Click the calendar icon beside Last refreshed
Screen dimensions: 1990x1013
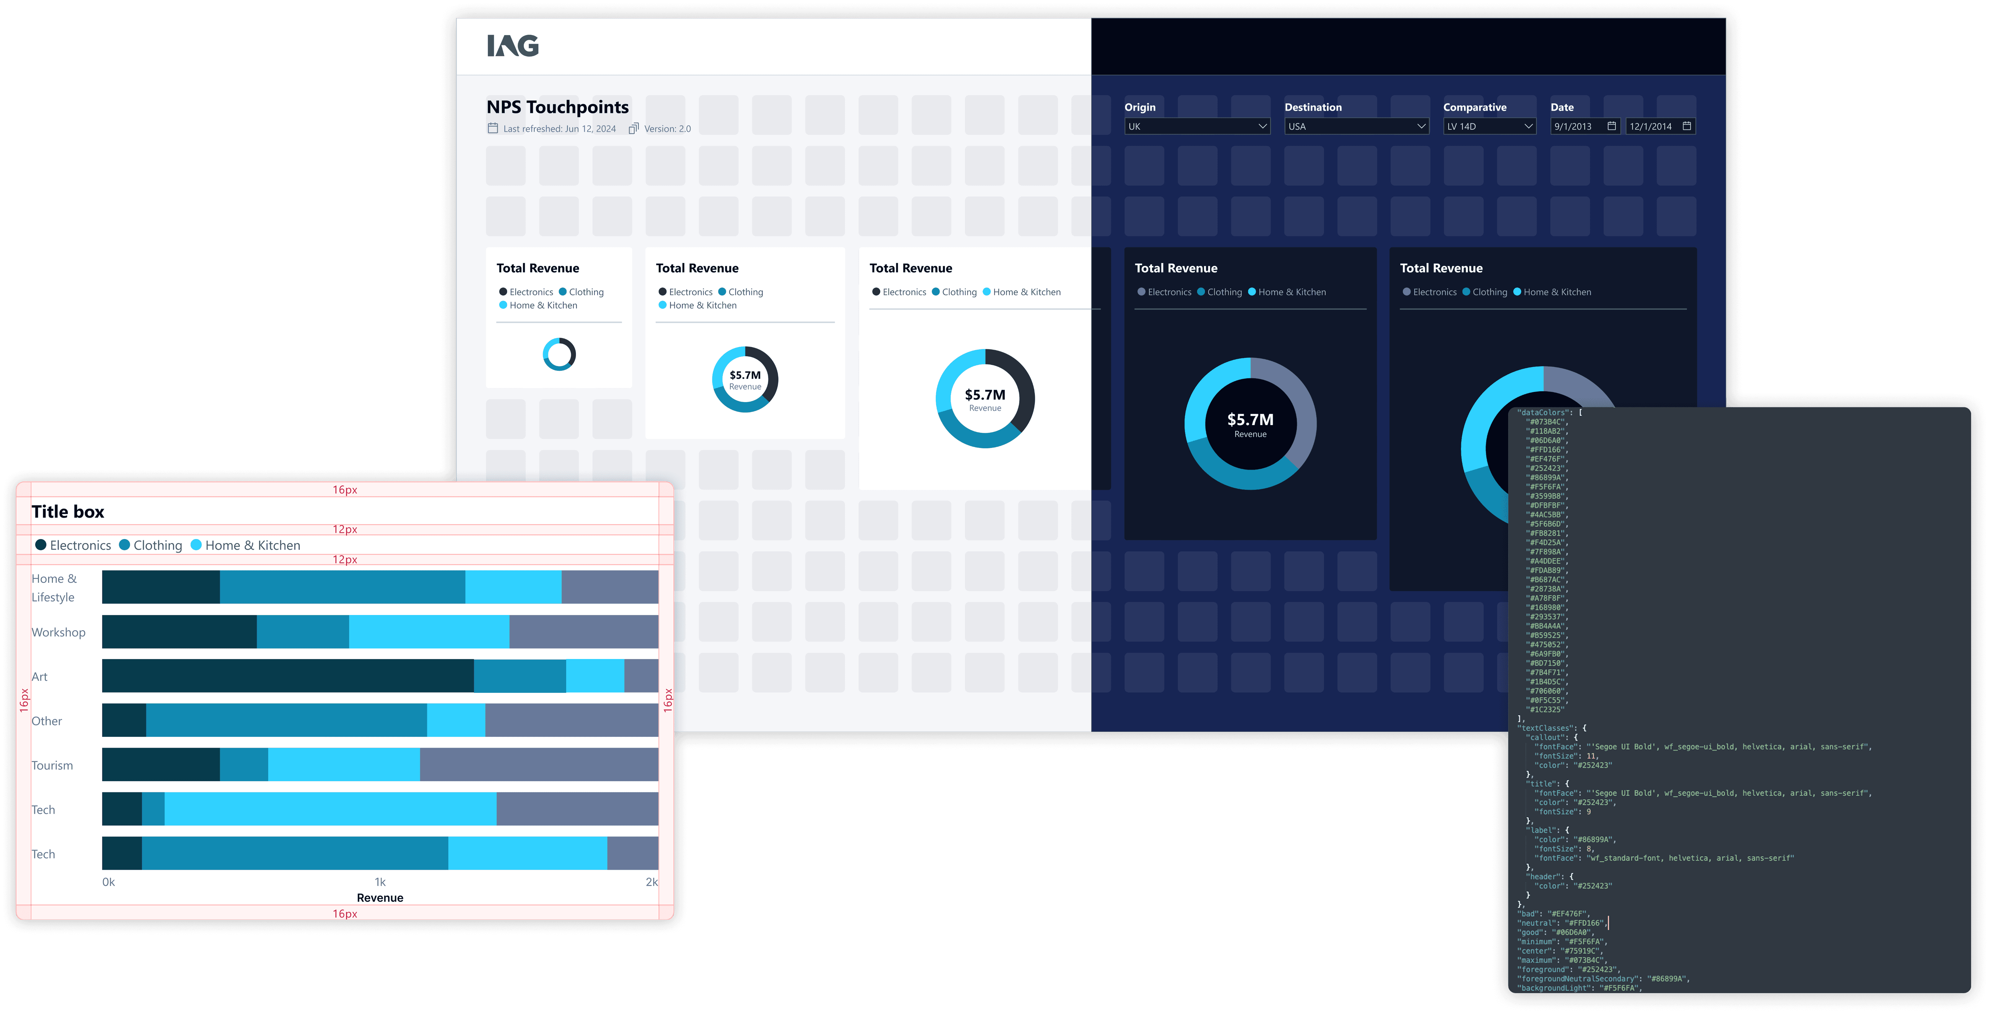point(493,128)
